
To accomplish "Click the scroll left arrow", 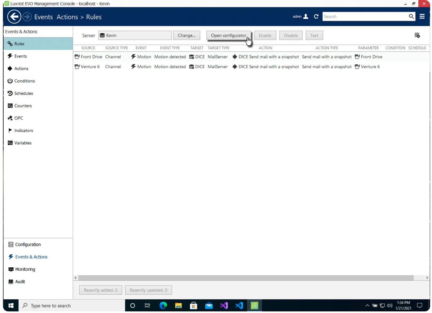I will coord(76,278).
